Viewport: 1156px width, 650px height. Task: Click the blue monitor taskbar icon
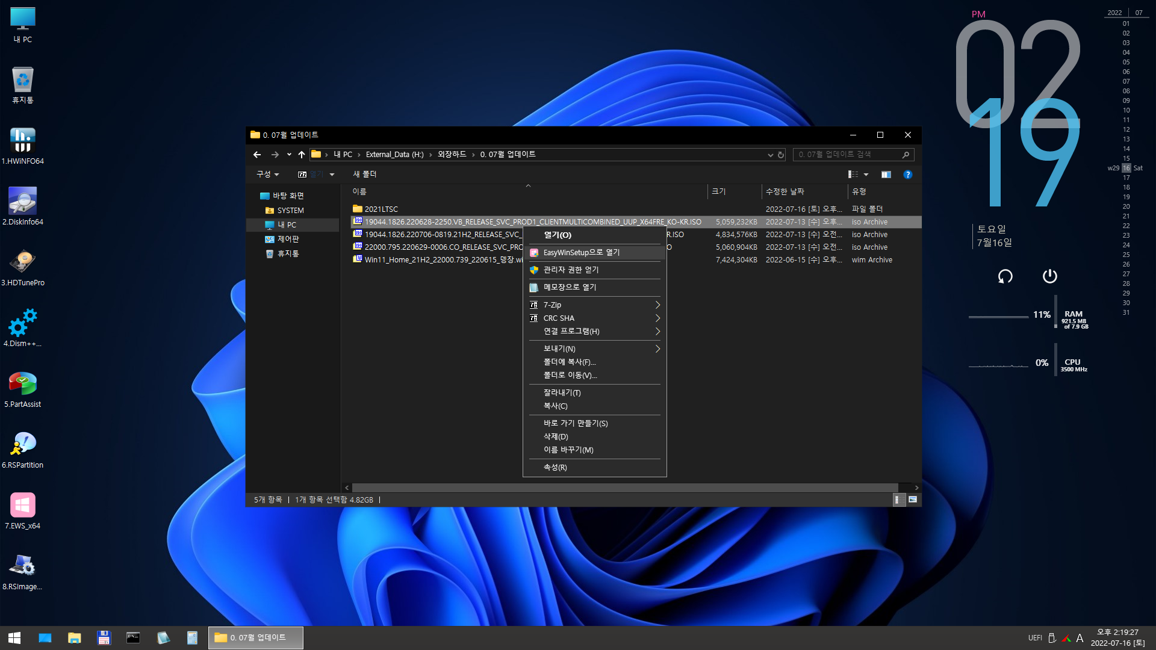click(x=45, y=638)
